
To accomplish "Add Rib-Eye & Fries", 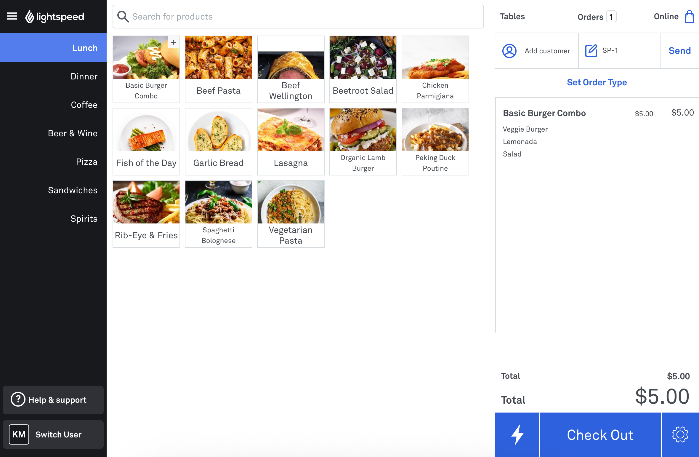I will (146, 214).
